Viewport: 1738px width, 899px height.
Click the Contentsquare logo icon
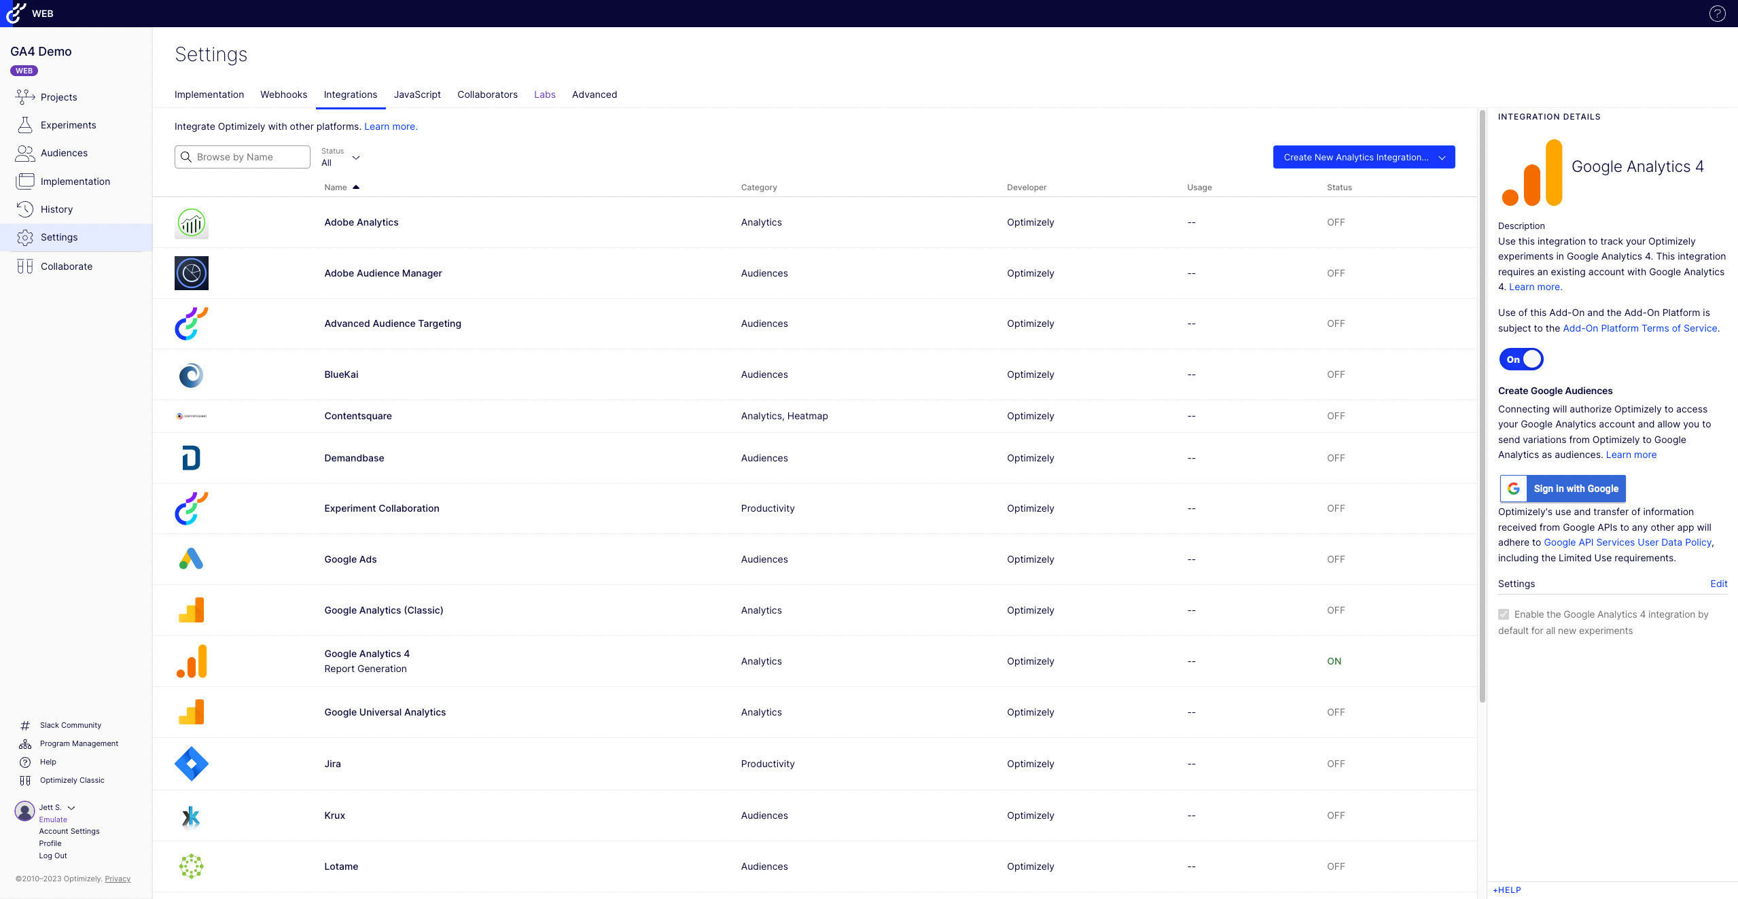coord(192,416)
